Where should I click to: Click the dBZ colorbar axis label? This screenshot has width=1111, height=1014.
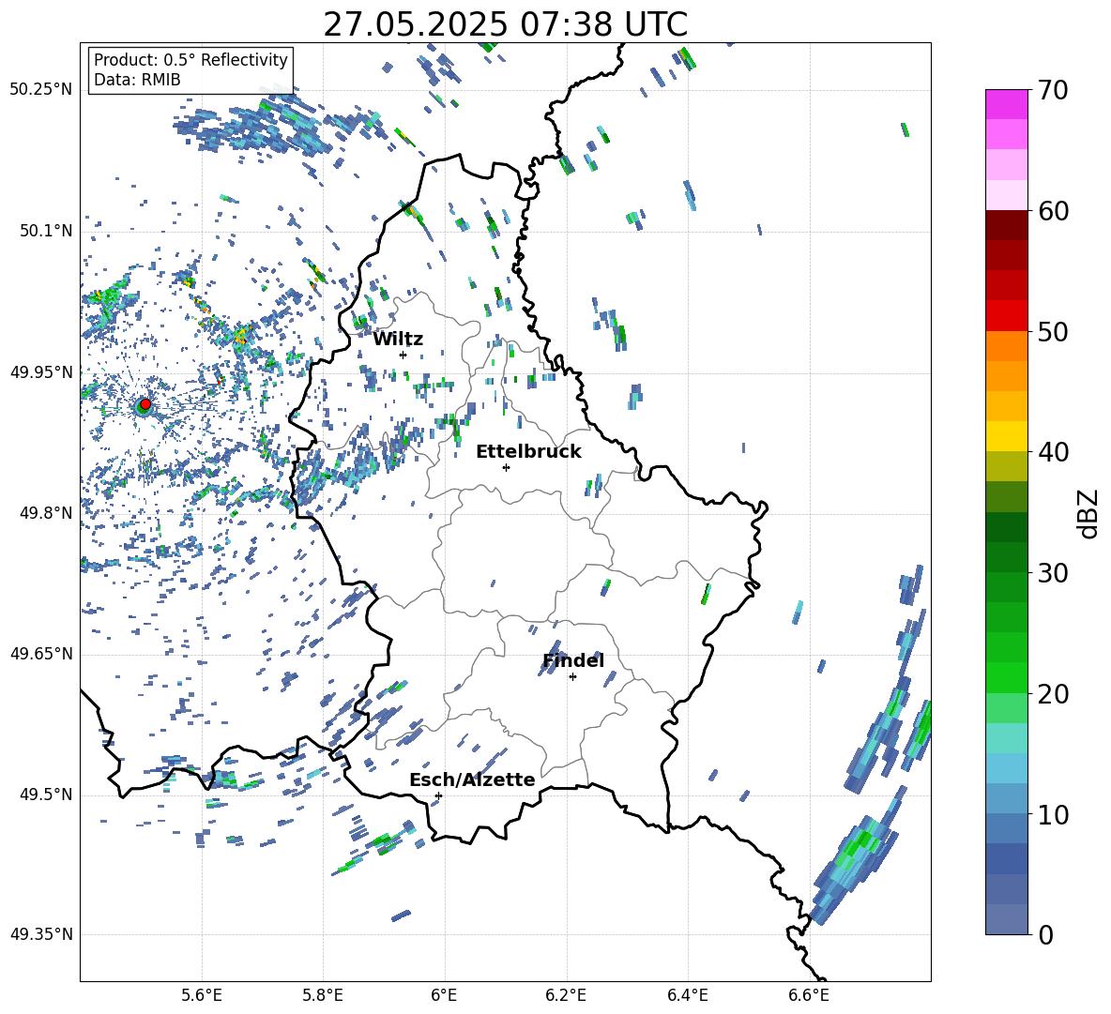(x=1089, y=513)
